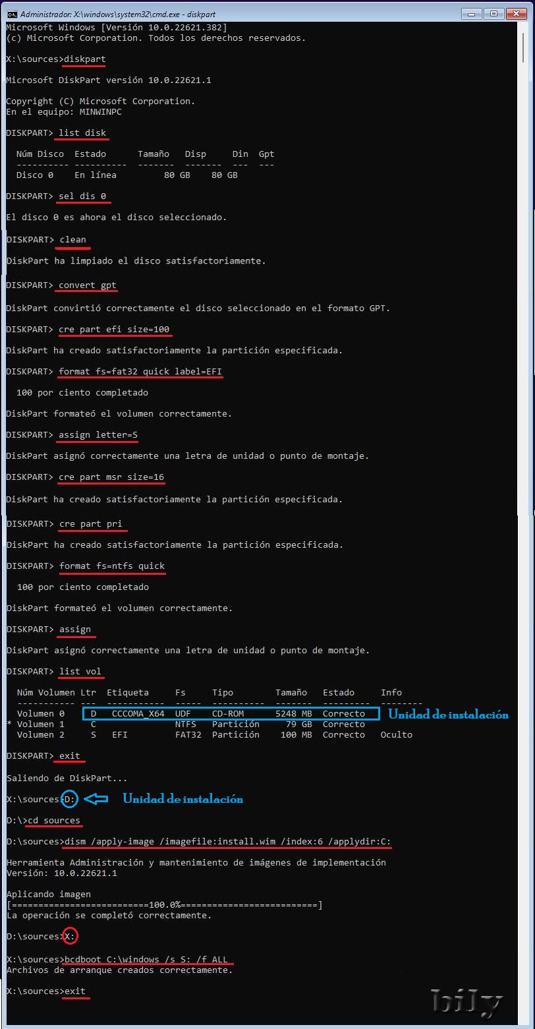Click 'Herramienta Administración y mantenimiento de imágenes' line
The height and width of the screenshot is (1029, 535).
coord(196,863)
